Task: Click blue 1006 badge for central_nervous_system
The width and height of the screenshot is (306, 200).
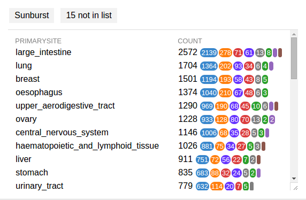Action: tap(209, 133)
